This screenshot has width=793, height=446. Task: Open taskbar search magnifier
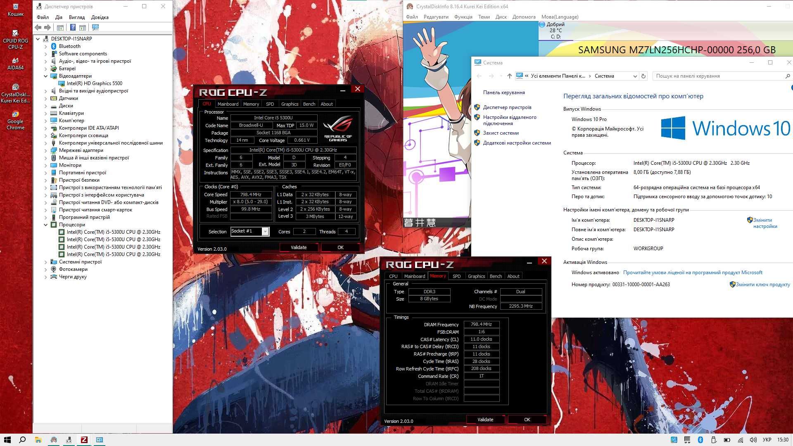click(x=23, y=440)
